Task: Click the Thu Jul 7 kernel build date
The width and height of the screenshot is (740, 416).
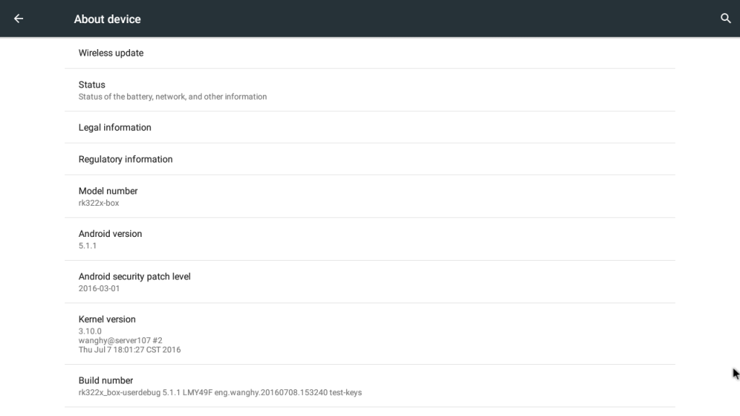Action: 129,350
